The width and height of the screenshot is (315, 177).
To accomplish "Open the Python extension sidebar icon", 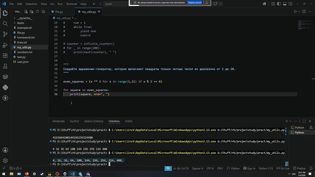I will click(x=5, y=88).
